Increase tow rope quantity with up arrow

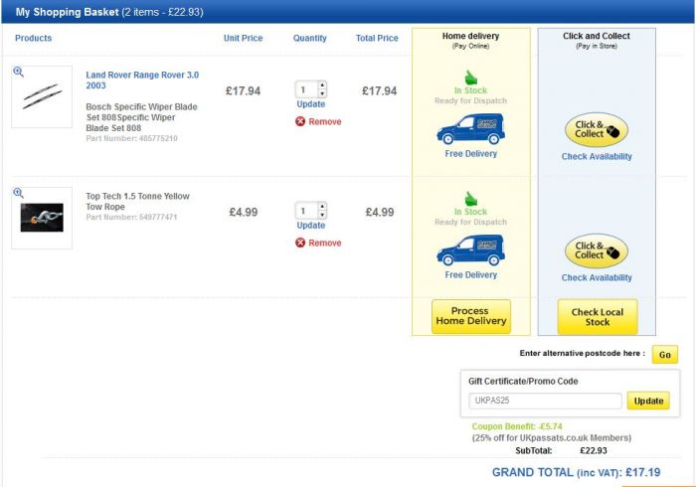pyautogui.click(x=323, y=206)
